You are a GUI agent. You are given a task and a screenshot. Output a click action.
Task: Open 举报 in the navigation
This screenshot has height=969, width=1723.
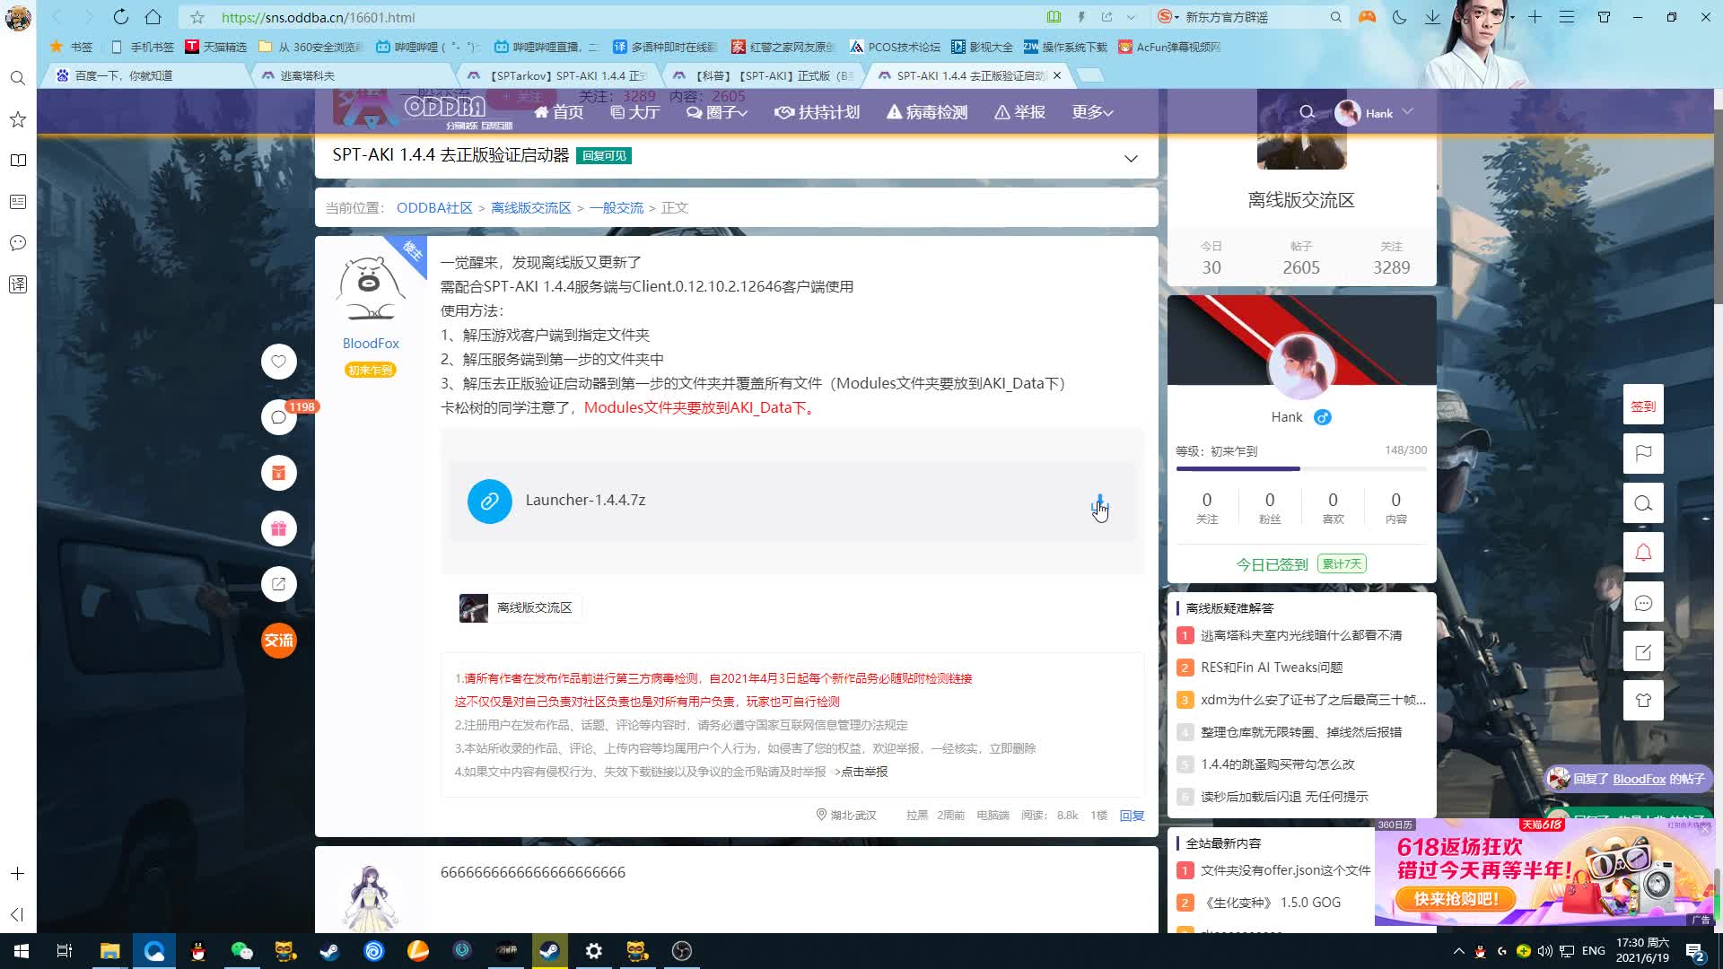pyautogui.click(x=1020, y=112)
